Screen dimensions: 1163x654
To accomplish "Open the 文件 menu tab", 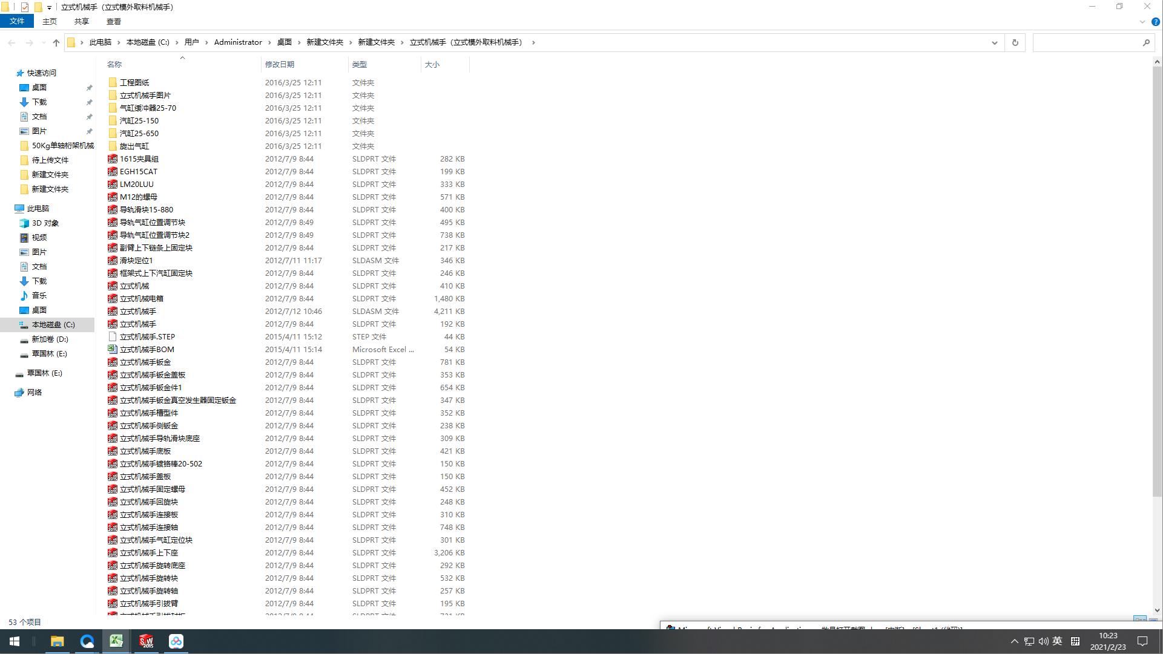I will pos(17,21).
